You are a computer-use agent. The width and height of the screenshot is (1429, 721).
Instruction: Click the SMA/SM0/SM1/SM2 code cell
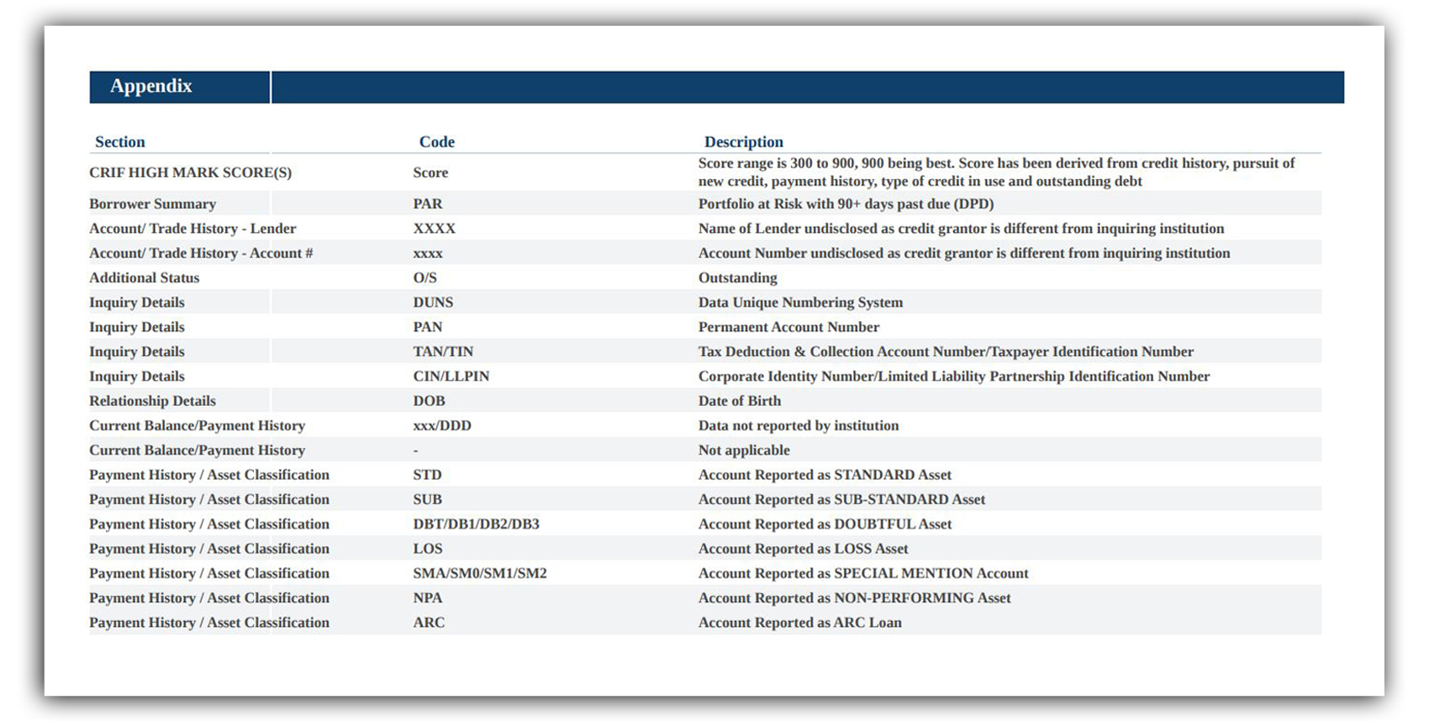tap(479, 573)
